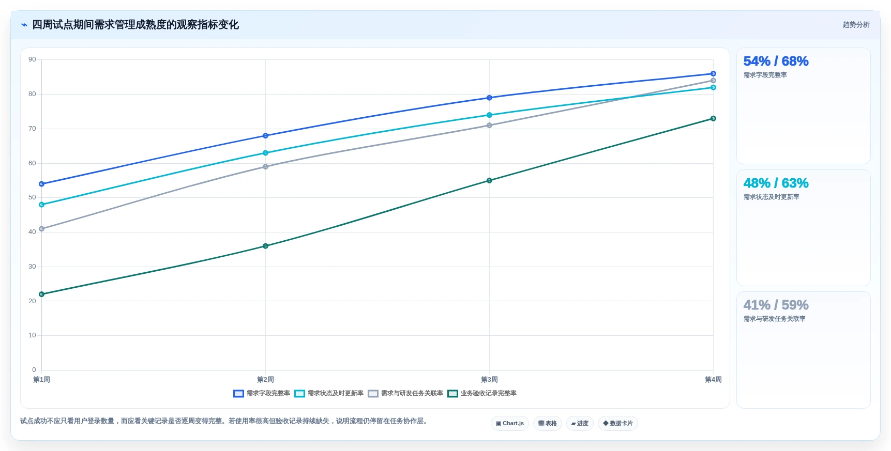
Task: Select the 需求字段完整率 point at 第2周 (68)
Action: click(265, 136)
